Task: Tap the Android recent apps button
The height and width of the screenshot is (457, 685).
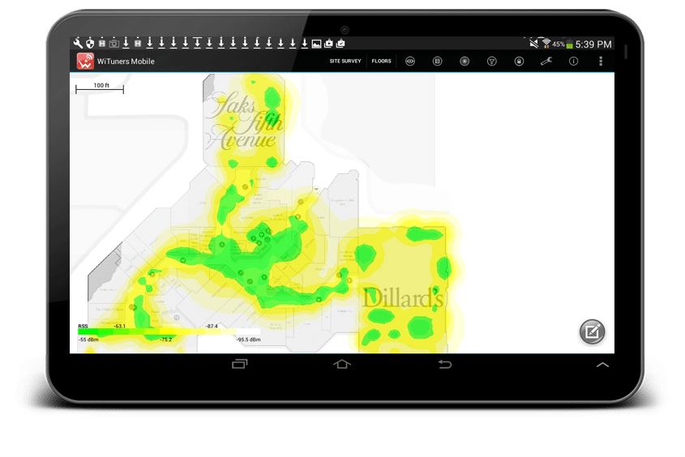Action: pyautogui.click(x=239, y=364)
